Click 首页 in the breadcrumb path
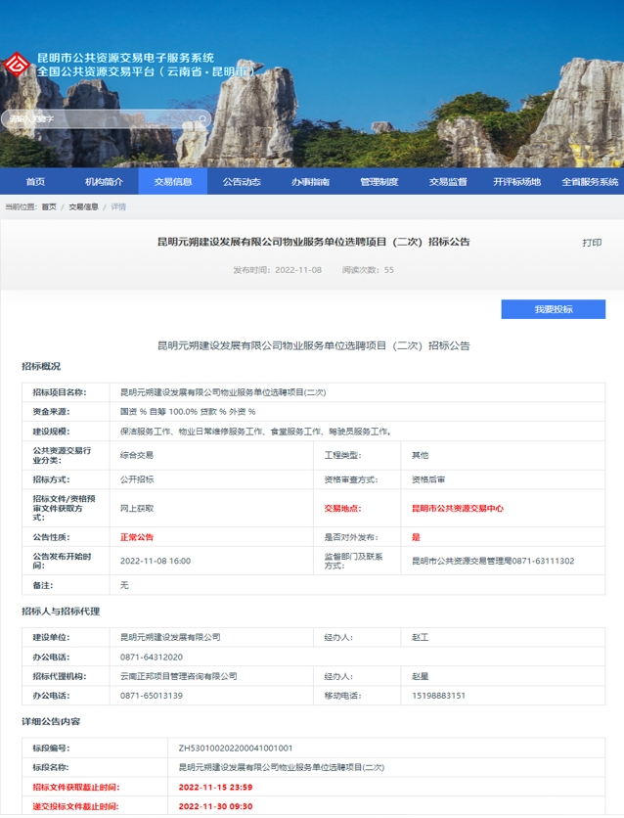The height and width of the screenshot is (818, 624). tap(49, 207)
